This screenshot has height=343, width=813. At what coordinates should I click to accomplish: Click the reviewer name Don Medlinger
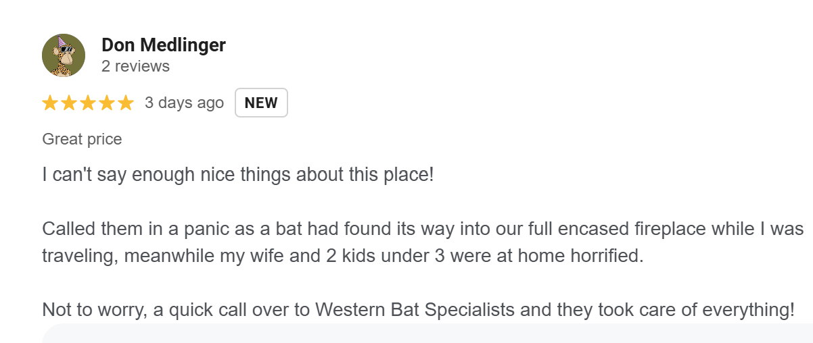(x=164, y=45)
